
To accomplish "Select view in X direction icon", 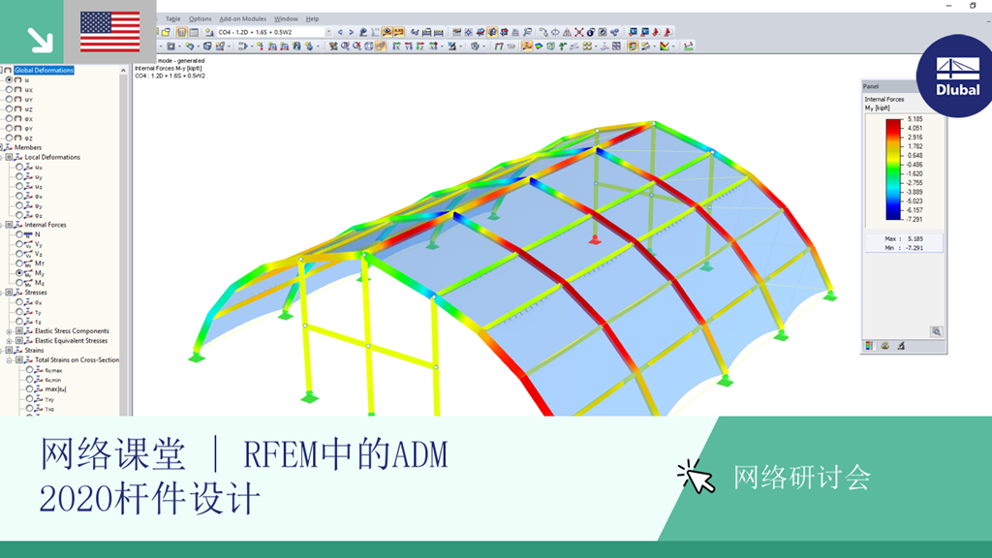I will coord(396,46).
